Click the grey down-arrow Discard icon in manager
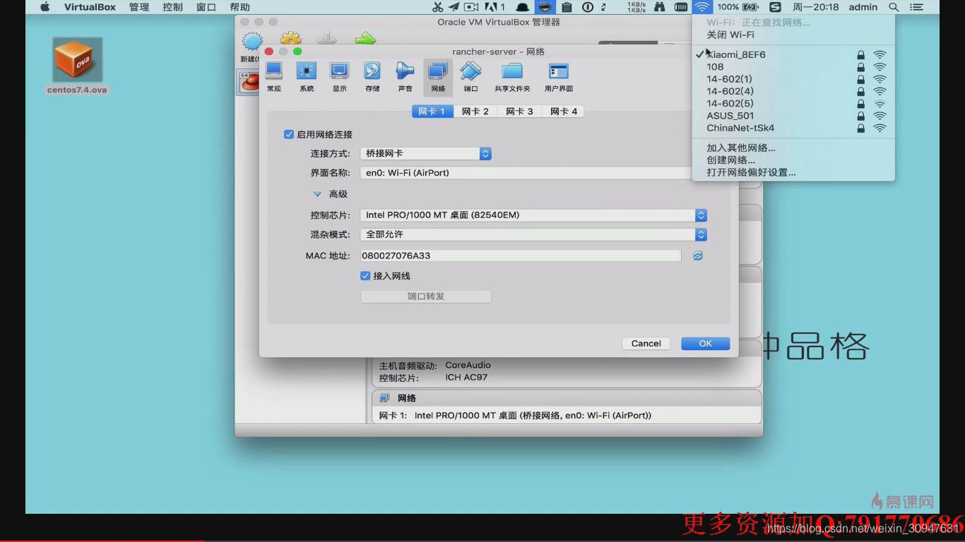965x542 pixels. 326,39
